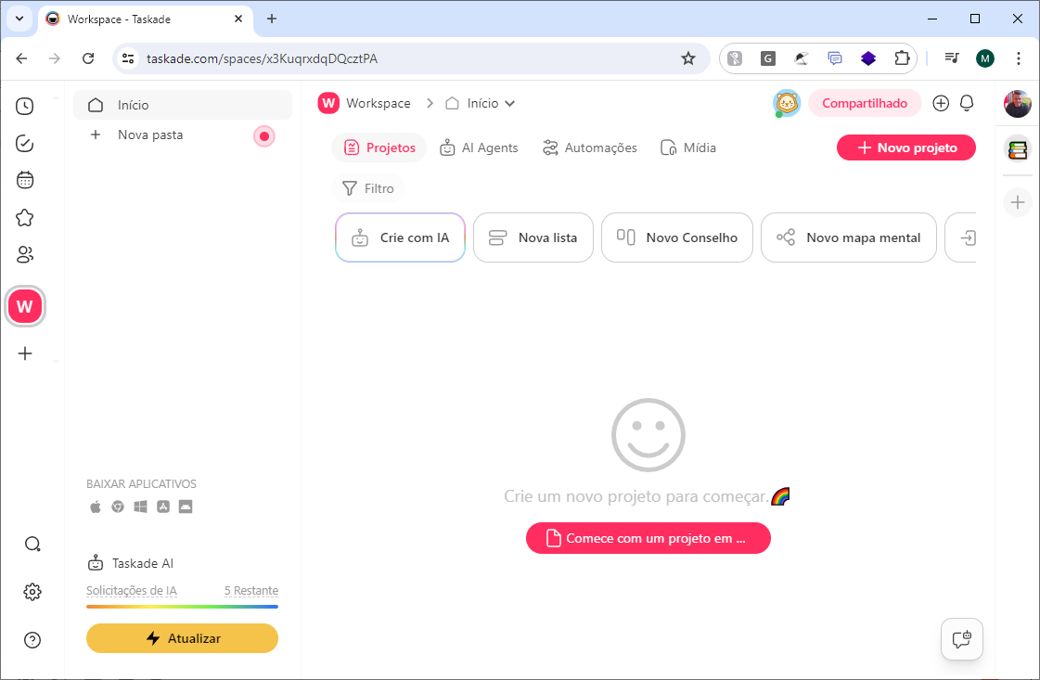1040x680 pixels.
Task: Close the Workspace - Taskade tab
Action: pos(238,19)
